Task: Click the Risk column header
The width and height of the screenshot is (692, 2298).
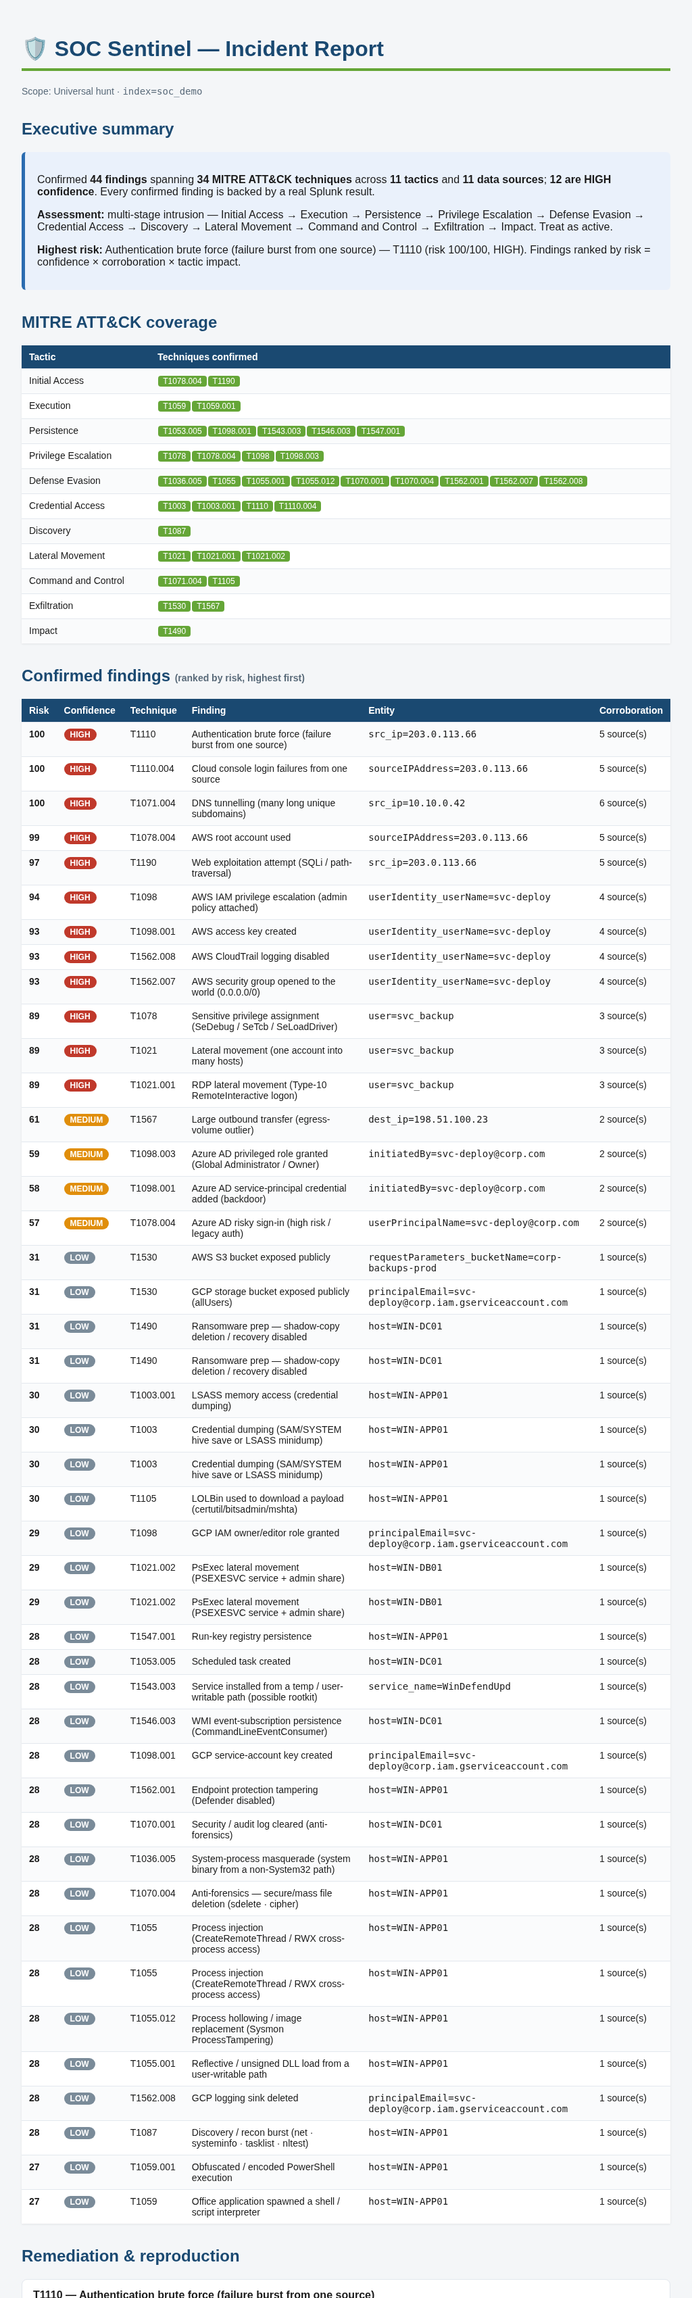Action: point(39,710)
